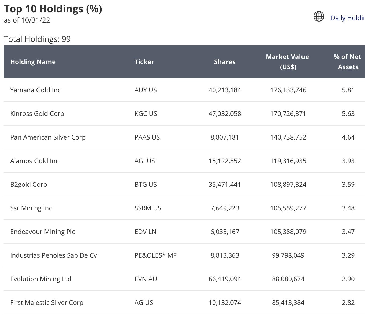Click shares value 66,419,094
The height and width of the screenshot is (315, 365).
point(225,279)
